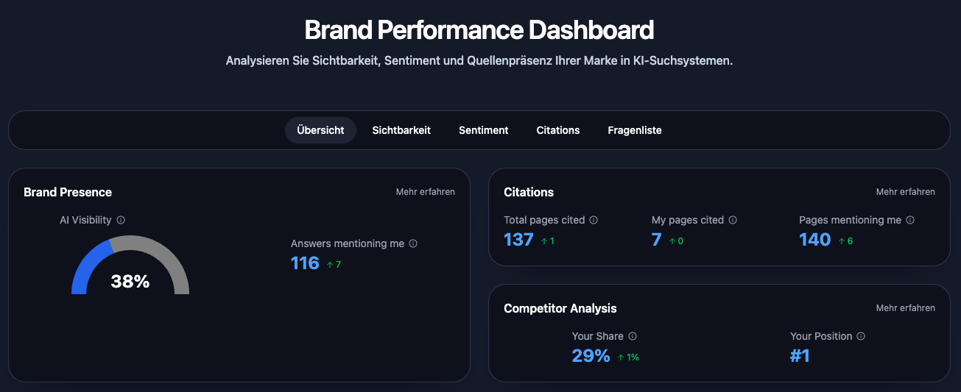
Task: Click info icon next to Your Position
Action: 861,336
